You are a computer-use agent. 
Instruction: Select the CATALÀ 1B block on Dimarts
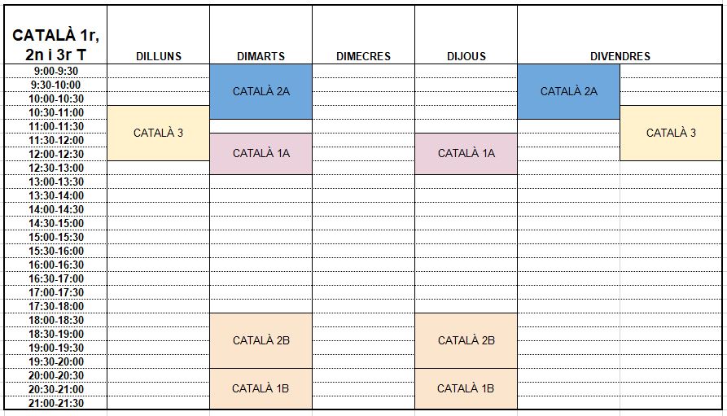(x=261, y=389)
